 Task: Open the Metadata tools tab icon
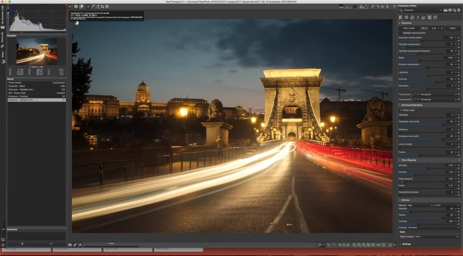[x=435, y=18]
